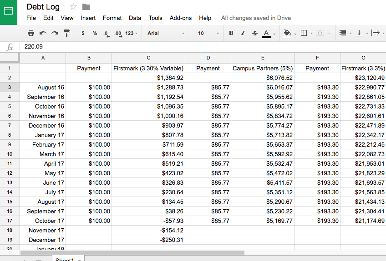The height and width of the screenshot is (261, 386).
Task: Click the horizontal scrollbar thumb
Action: click(132, 253)
